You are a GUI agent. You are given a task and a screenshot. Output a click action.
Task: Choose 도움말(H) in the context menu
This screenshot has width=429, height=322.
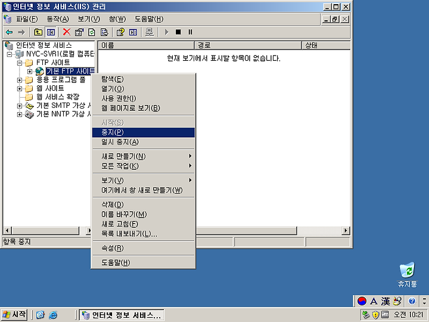pyautogui.click(x=144, y=262)
